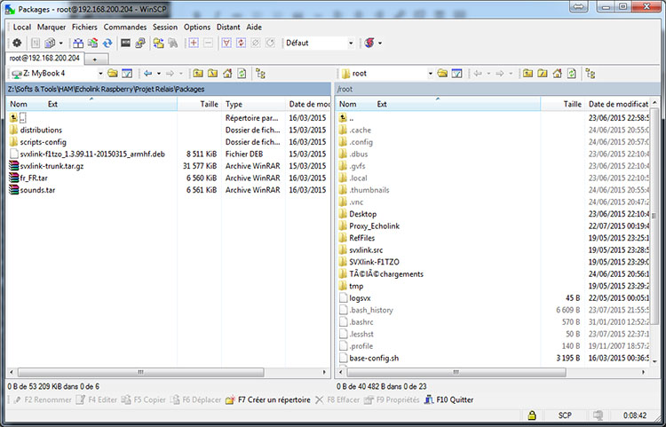
Task: Click the local open directory folder icon
Action: [x=113, y=74]
